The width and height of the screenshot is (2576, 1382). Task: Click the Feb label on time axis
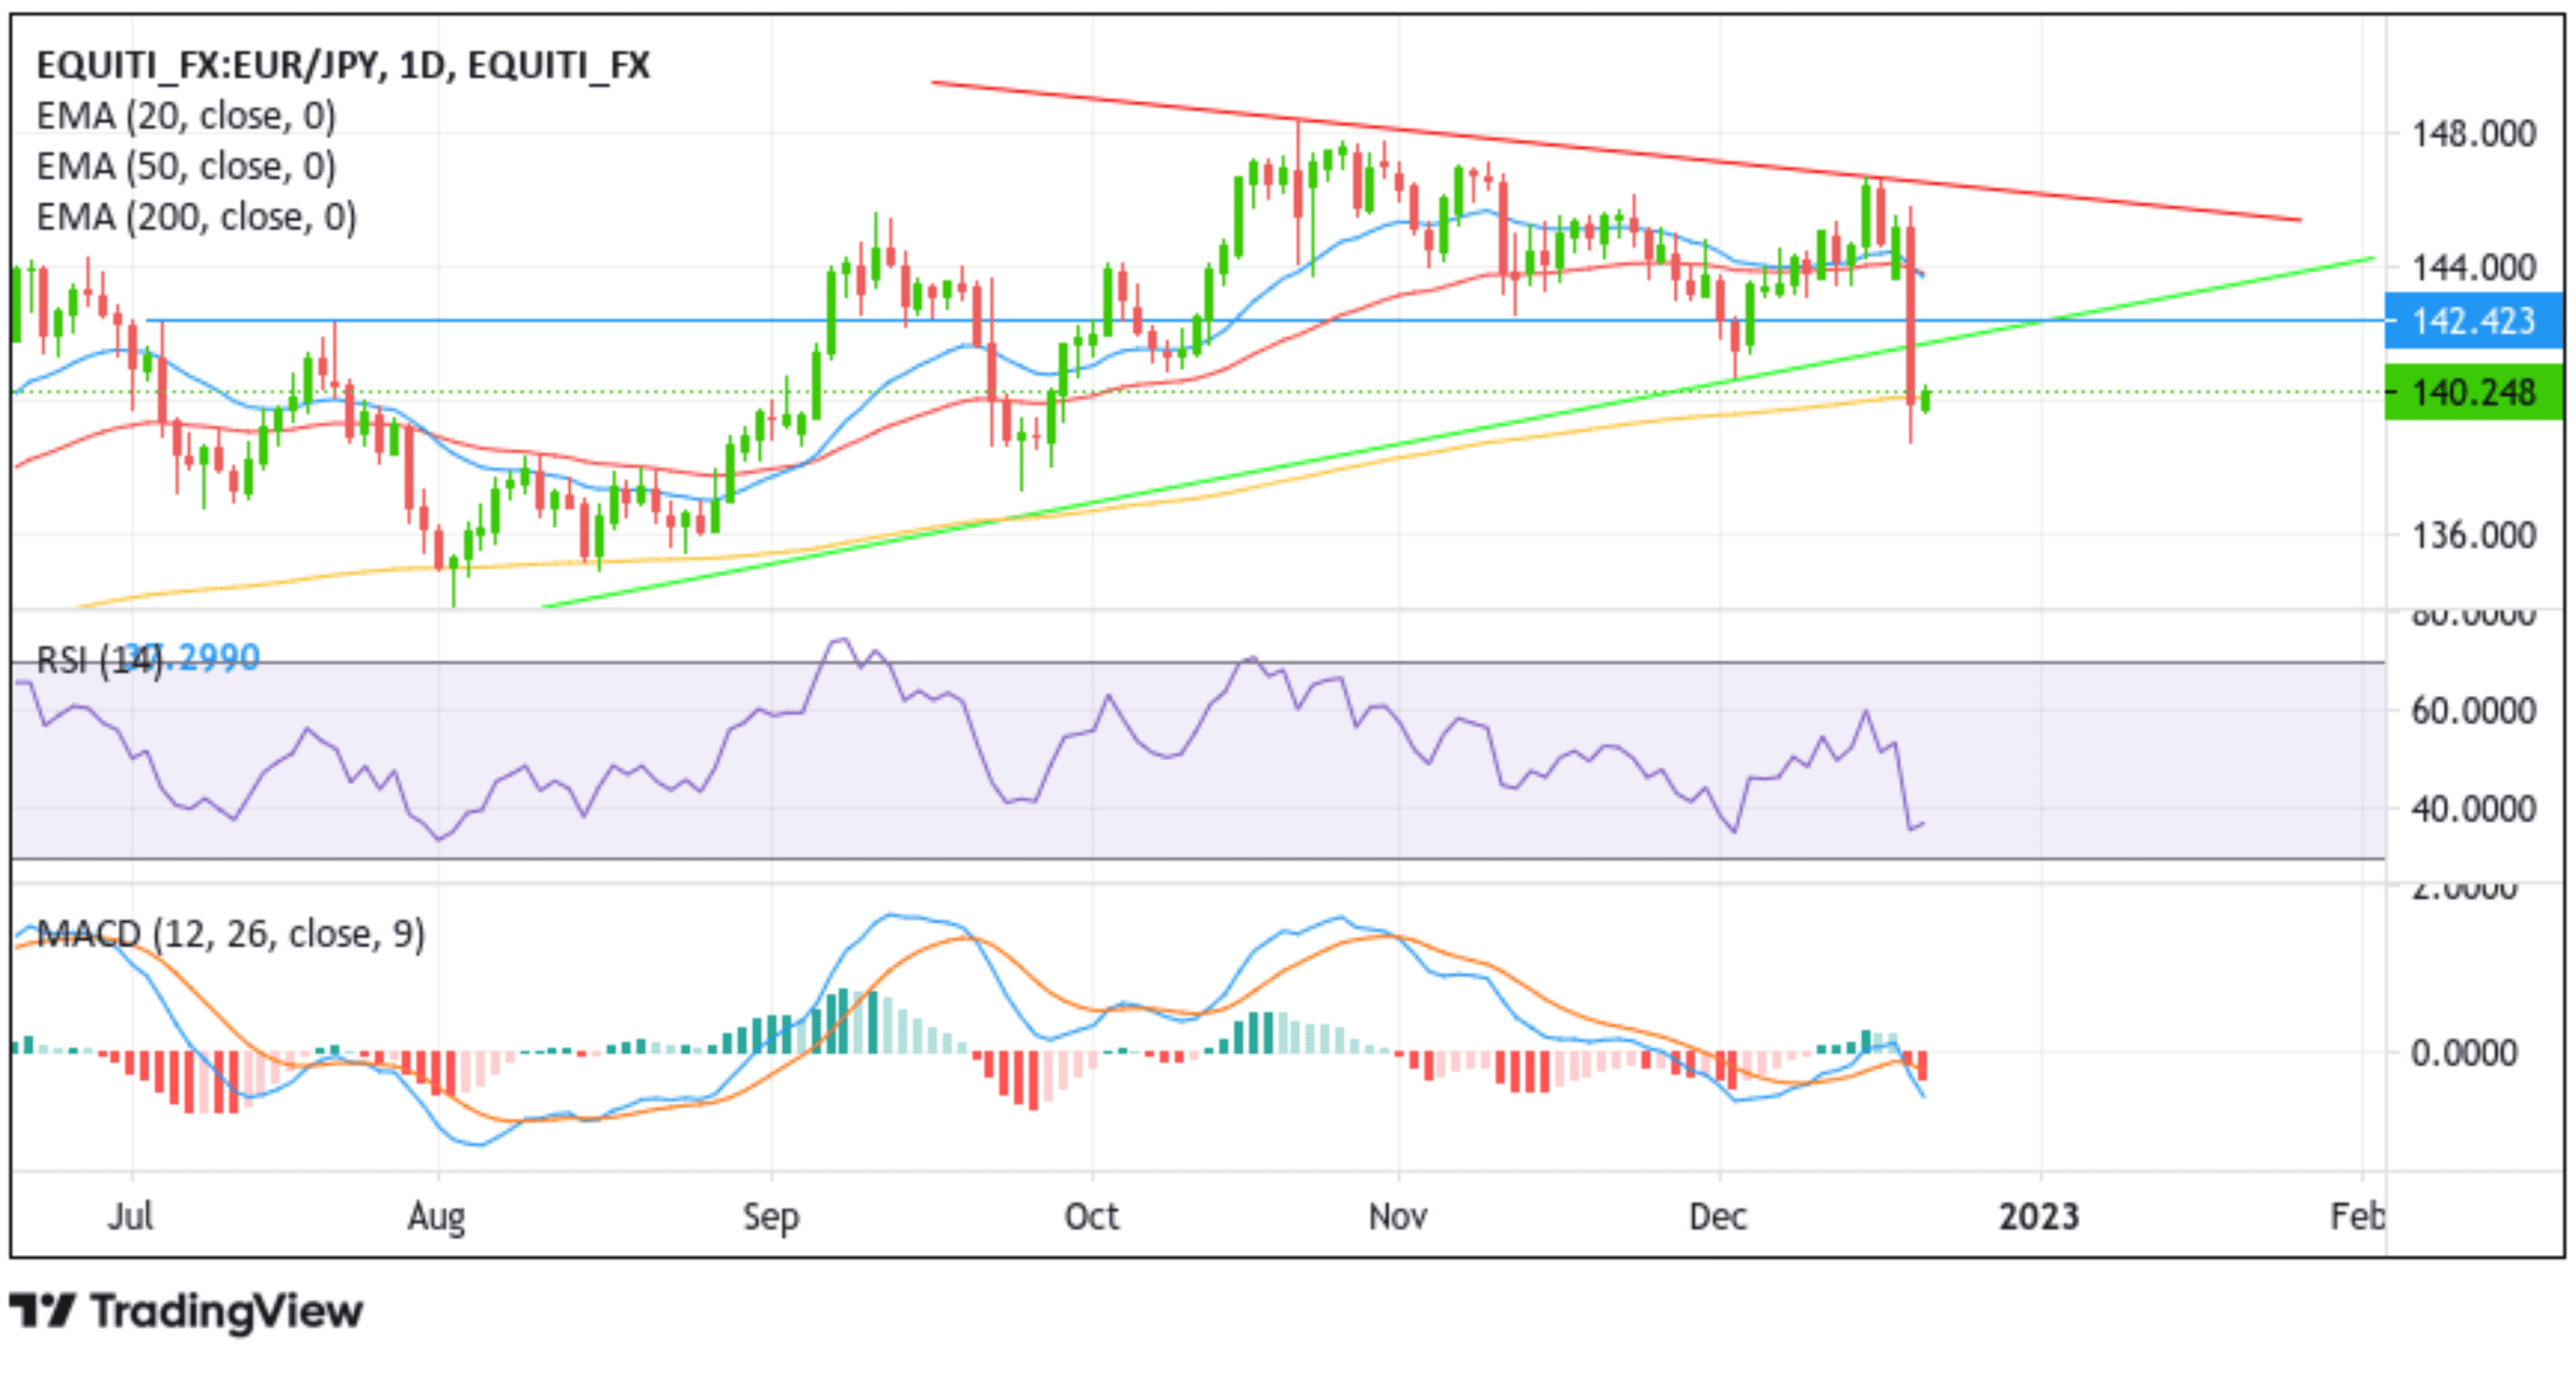click(x=2357, y=1217)
